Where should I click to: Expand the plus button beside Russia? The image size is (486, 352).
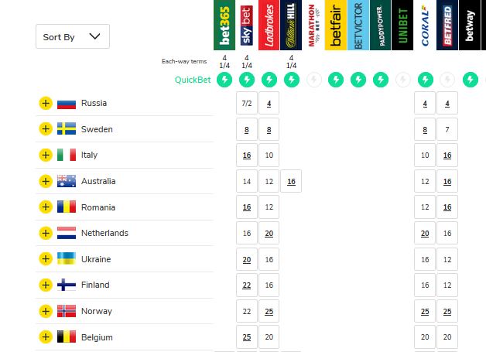tap(45, 104)
